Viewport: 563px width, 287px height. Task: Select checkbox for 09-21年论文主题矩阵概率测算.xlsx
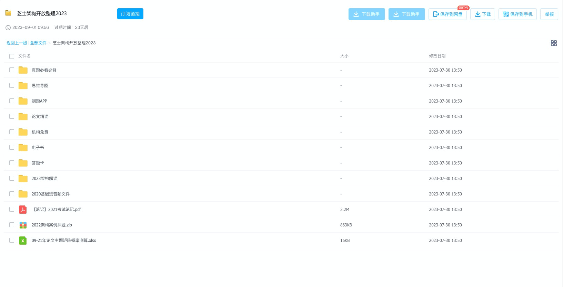pos(12,240)
